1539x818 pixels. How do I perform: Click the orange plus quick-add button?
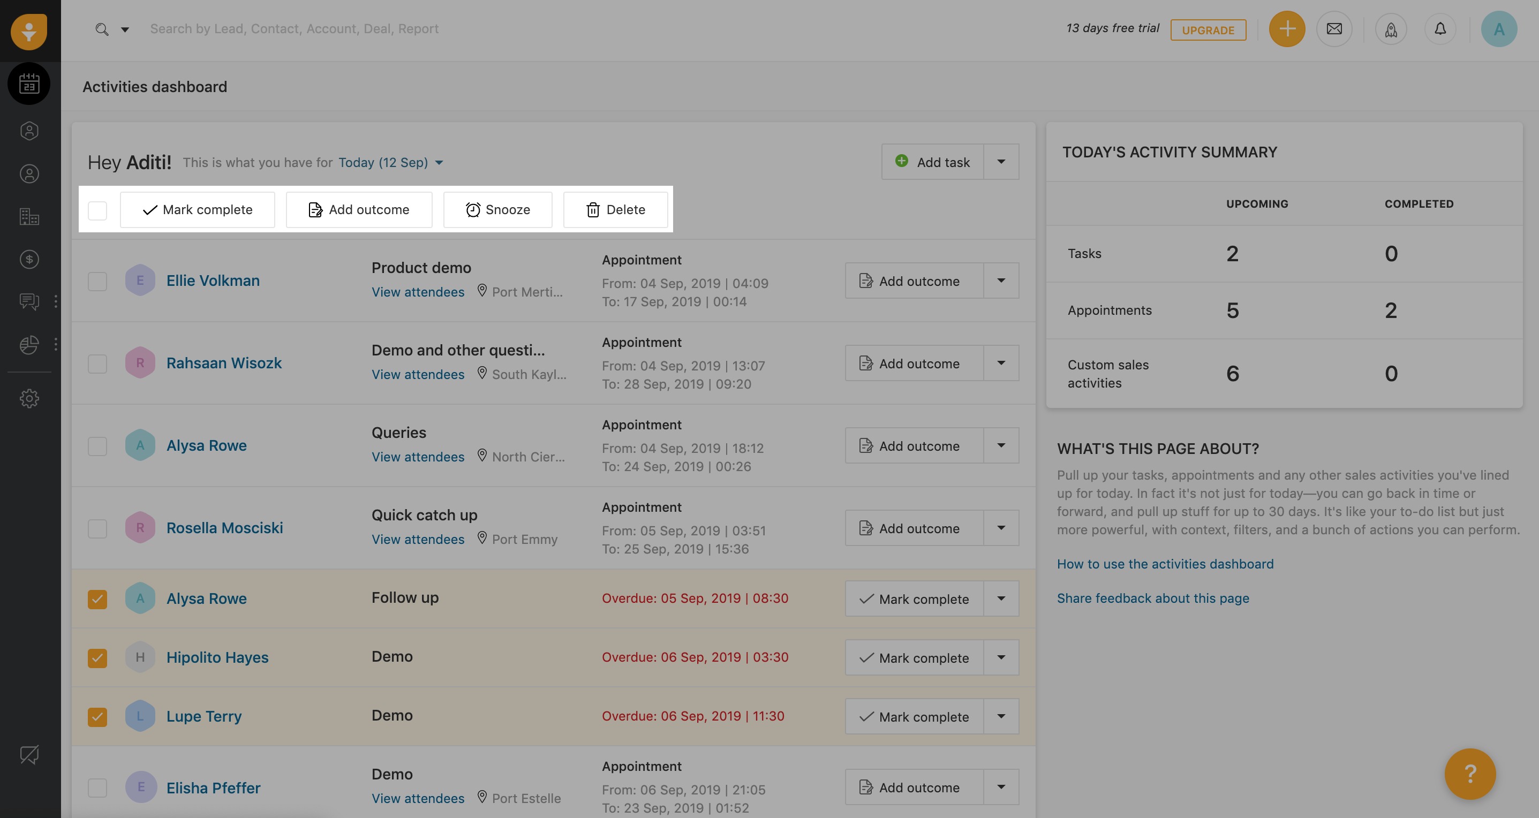pos(1286,29)
